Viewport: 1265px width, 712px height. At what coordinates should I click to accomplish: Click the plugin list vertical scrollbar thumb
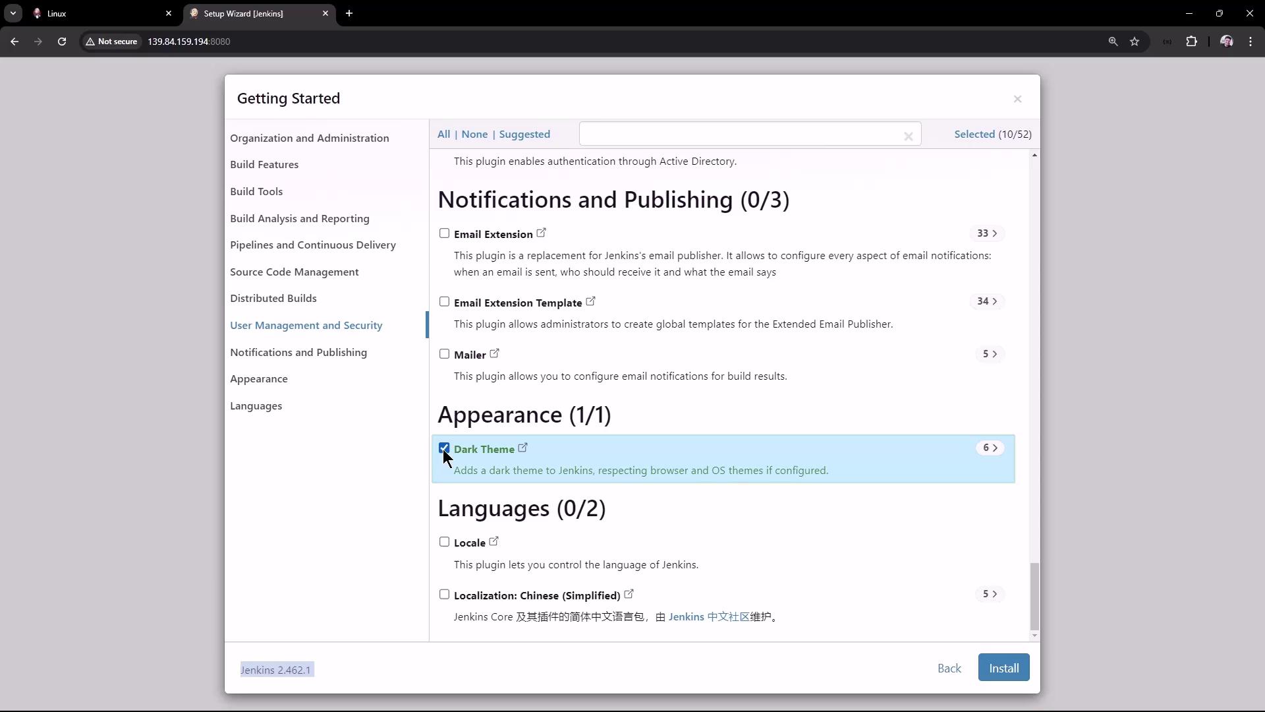1034,596
